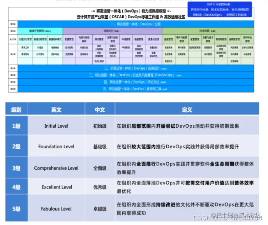Click the cyan 敏捷开发管理 section header

point(40,31)
